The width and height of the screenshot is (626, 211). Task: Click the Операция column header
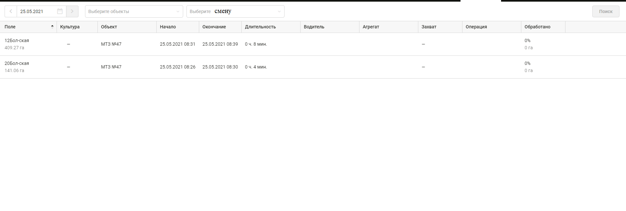(x=476, y=27)
